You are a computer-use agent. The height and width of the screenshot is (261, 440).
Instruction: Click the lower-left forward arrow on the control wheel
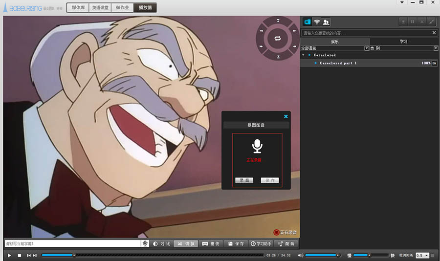261,46
